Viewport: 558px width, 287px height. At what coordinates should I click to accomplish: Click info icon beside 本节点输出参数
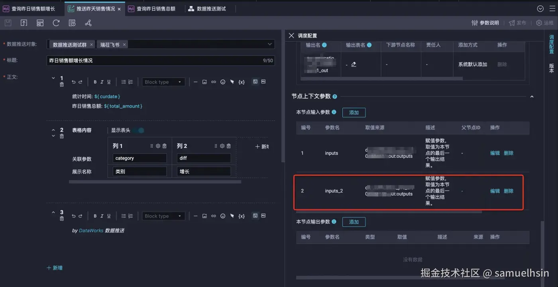pyautogui.click(x=334, y=222)
